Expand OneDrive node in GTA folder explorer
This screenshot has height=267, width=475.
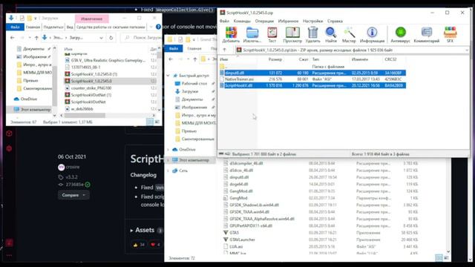(168, 150)
